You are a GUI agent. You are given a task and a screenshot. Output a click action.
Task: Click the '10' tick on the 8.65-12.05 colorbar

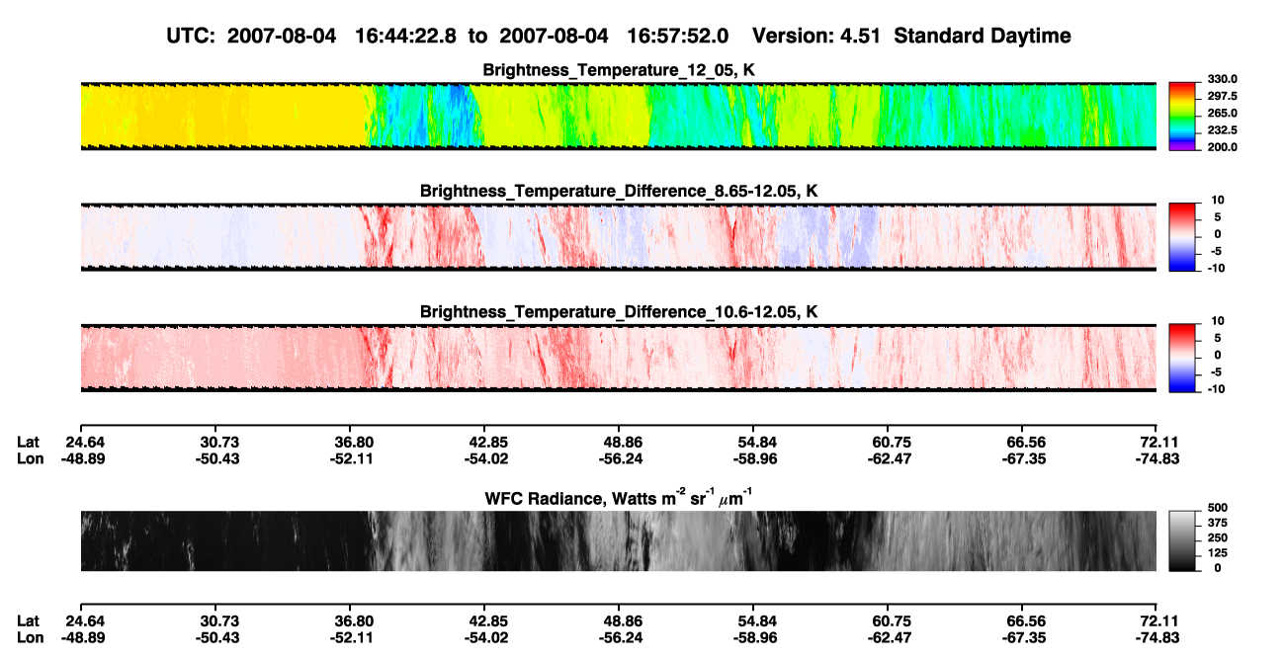(1220, 201)
